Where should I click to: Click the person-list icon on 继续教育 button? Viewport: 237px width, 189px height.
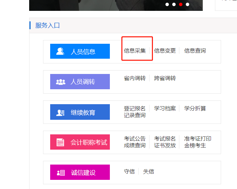tap(60, 113)
